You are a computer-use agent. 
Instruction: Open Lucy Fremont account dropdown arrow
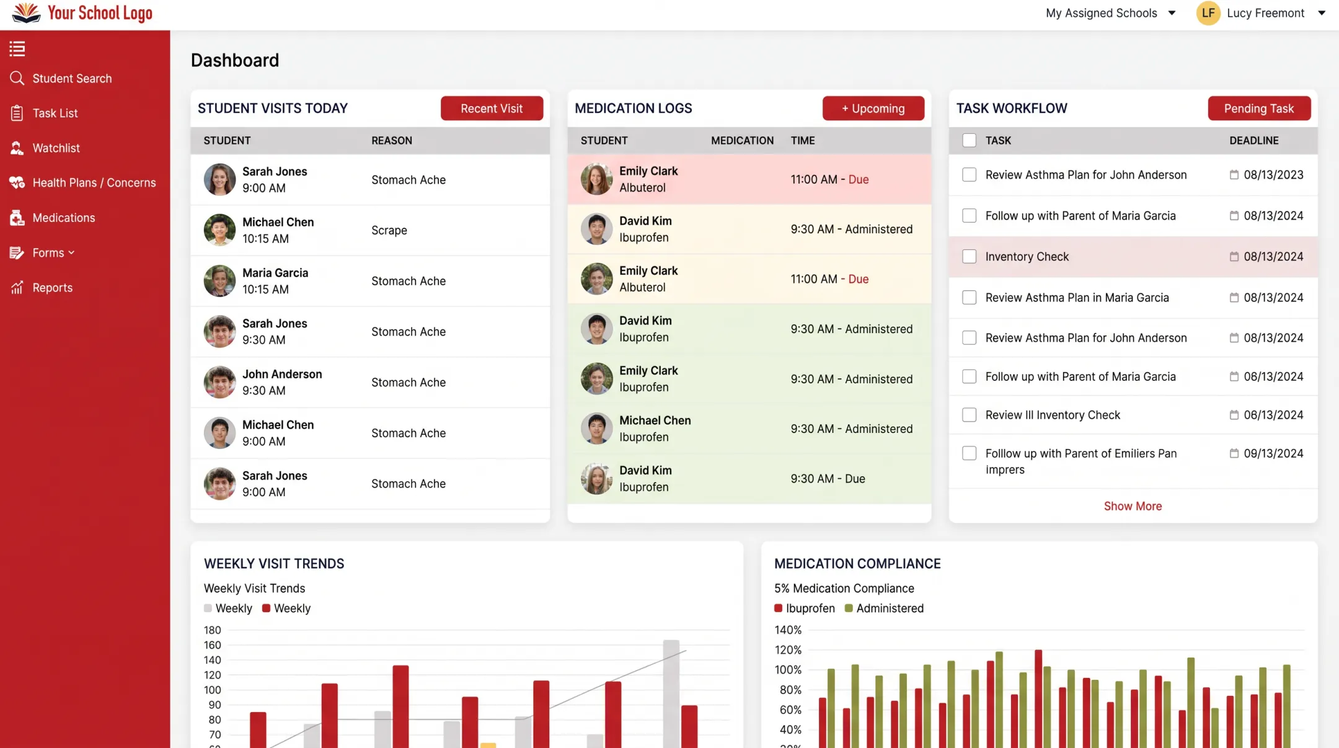click(1321, 13)
